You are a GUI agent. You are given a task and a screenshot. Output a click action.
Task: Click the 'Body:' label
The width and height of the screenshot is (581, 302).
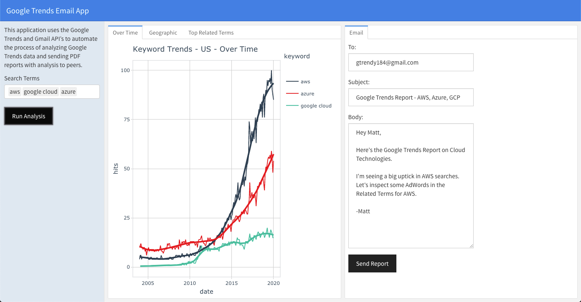click(355, 117)
